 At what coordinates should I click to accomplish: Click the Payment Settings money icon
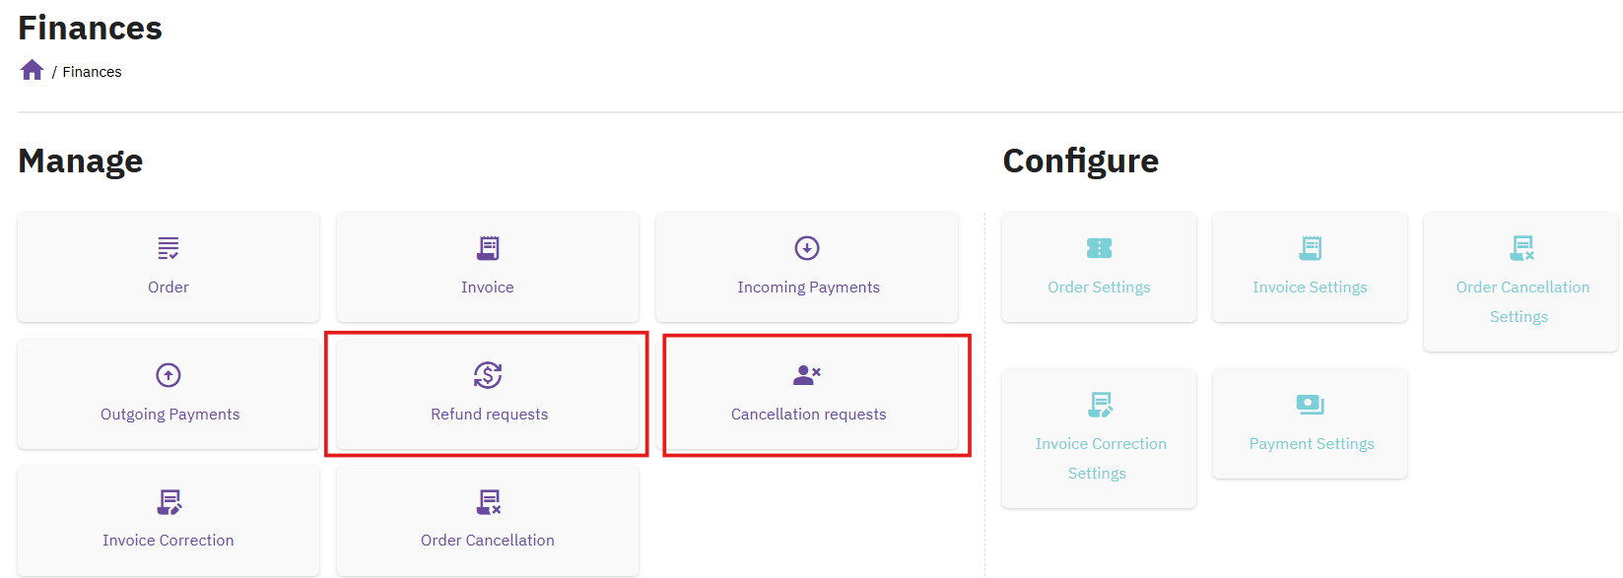pyautogui.click(x=1310, y=405)
